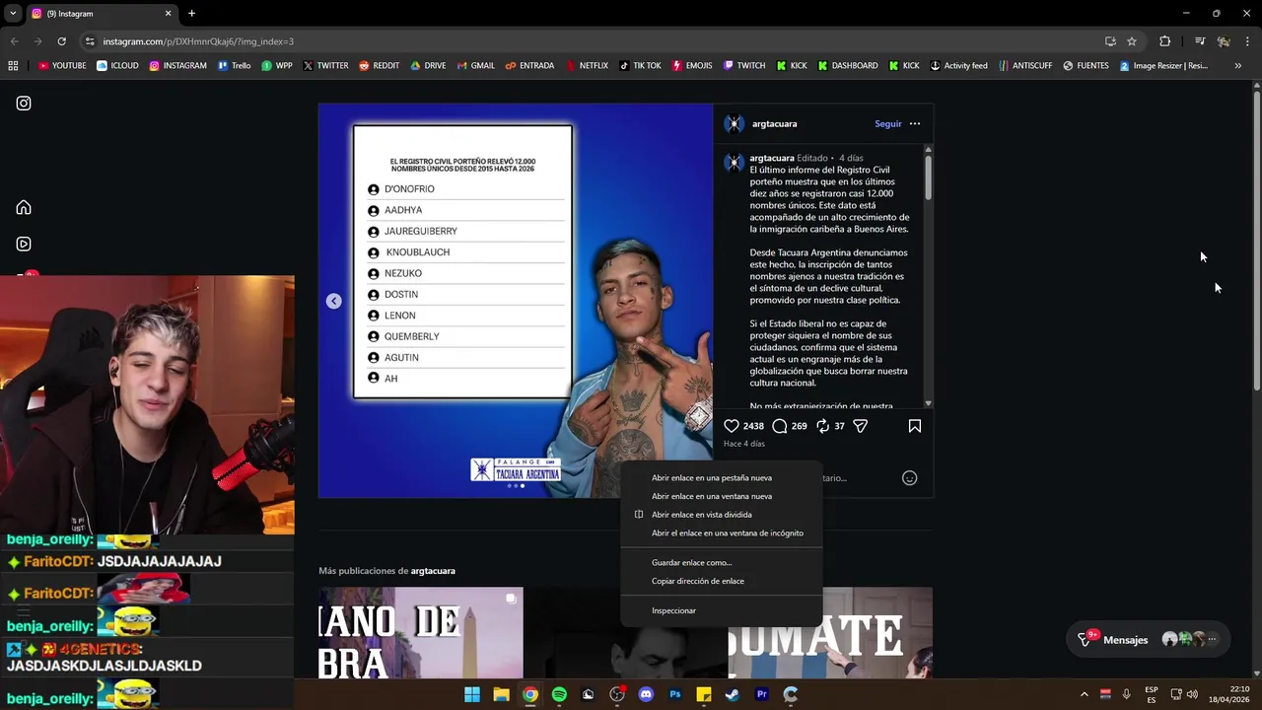Open the YOUTUBE bookmark
Screen dimensions: 1262x710
coord(61,66)
